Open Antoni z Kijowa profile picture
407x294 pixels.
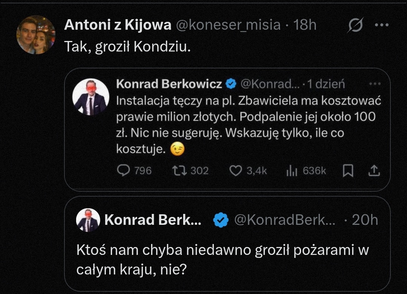click(x=36, y=35)
